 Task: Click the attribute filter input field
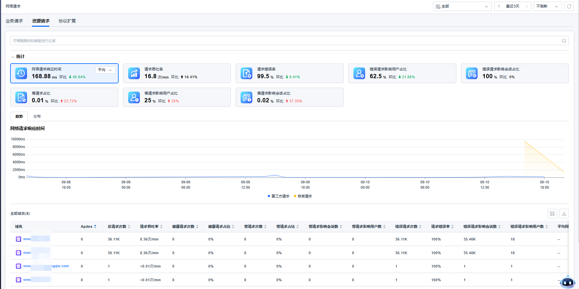pos(284,41)
